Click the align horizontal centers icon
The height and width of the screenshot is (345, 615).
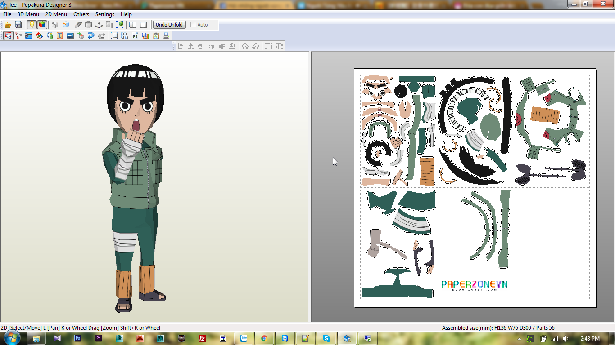click(x=191, y=46)
